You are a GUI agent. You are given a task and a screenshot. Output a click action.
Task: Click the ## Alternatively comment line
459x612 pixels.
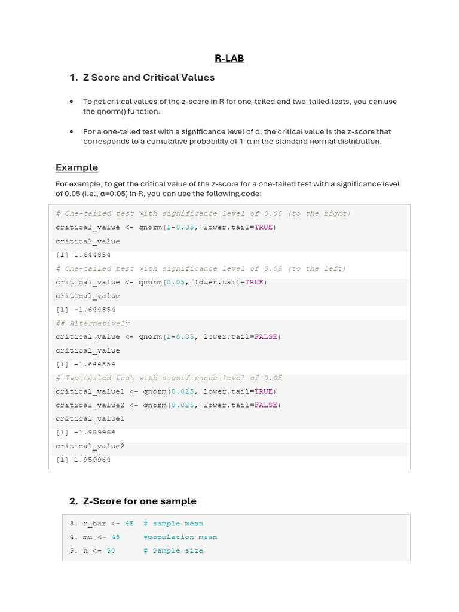click(93, 323)
